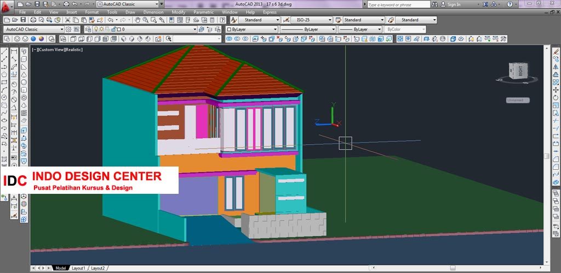
Task: Open the Parametric menu
Action: (x=203, y=12)
